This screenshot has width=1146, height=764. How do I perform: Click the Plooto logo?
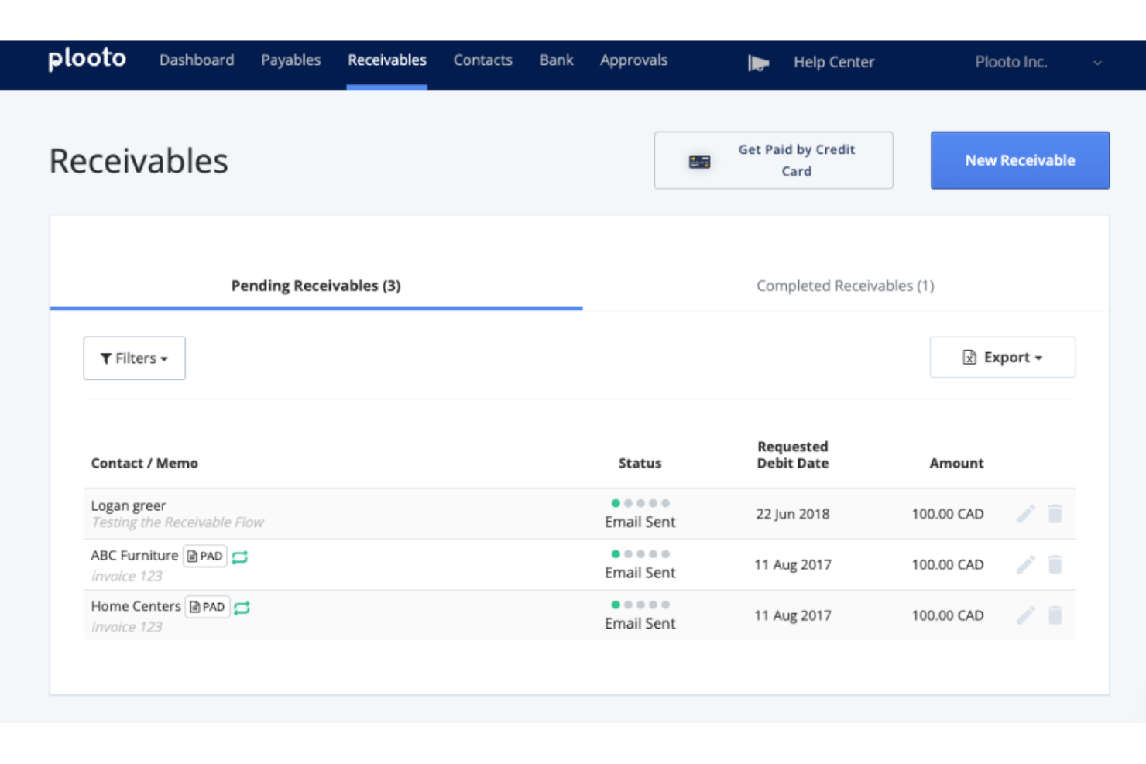(87, 59)
